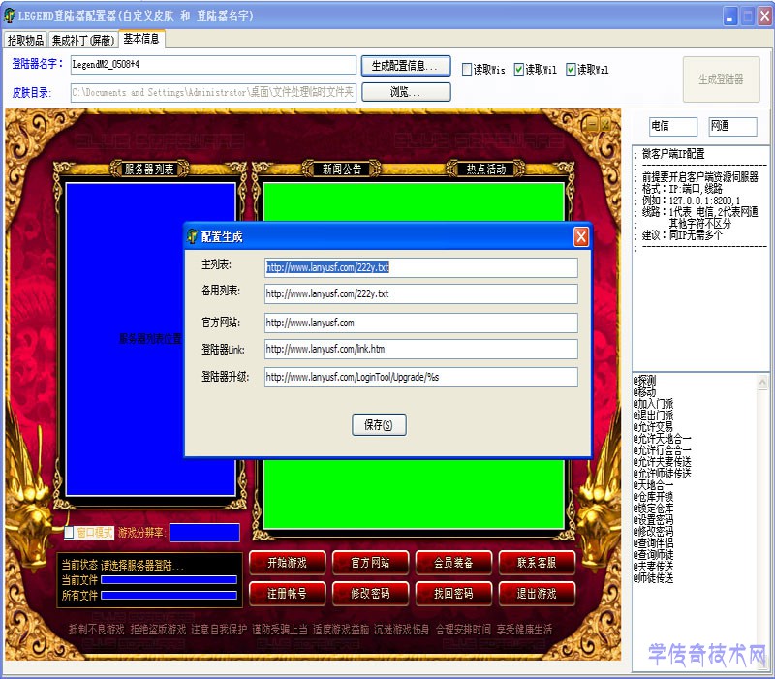Enable the 读取Wis checkbox
Screen dimensions: 775x679
468,70
